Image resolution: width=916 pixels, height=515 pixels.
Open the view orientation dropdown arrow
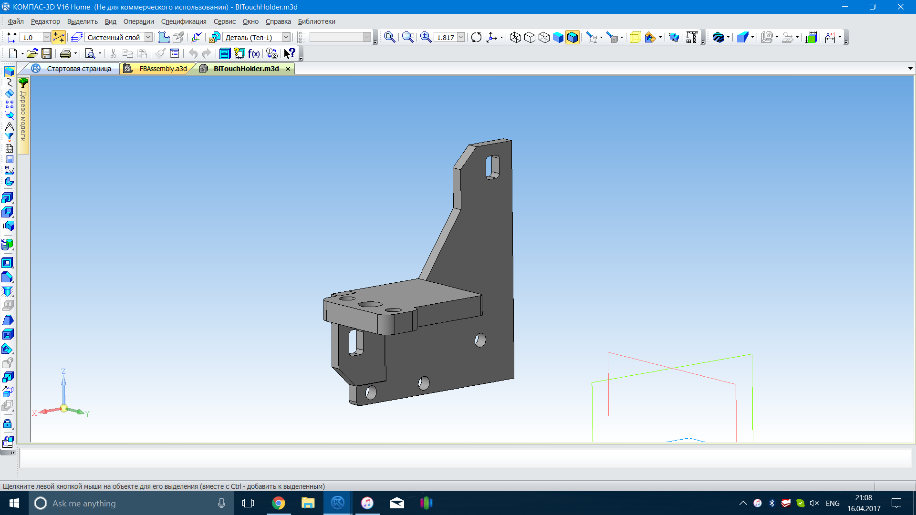501,37
